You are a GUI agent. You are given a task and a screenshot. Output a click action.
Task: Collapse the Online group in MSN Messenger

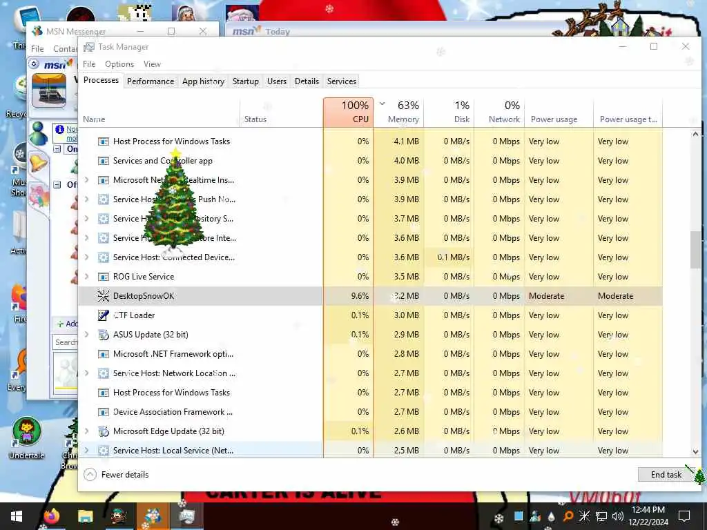click(x=57, y=149)
